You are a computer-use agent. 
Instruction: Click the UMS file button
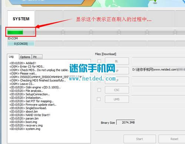click(x=117, y=99)
